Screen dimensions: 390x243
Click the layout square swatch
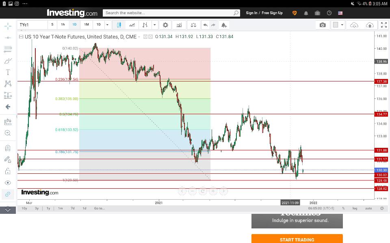tap(336, 25)
